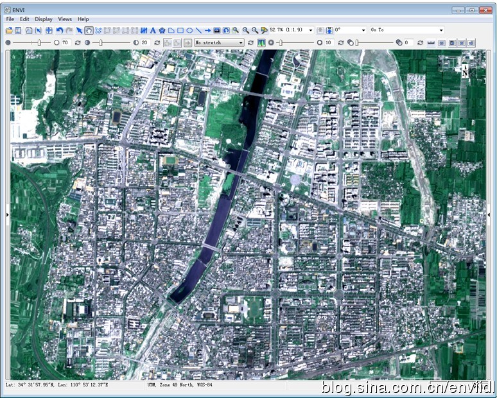Screen dimensions: 497x398
Task: Pick the Arrow annotation tool
Action: point(207,30)
